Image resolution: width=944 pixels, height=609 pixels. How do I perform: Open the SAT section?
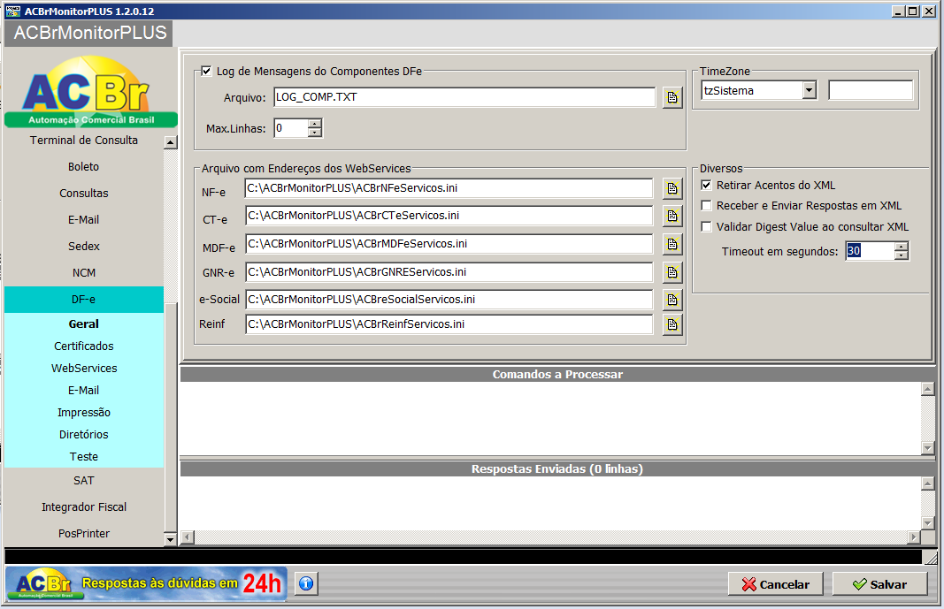coord(84,480)
